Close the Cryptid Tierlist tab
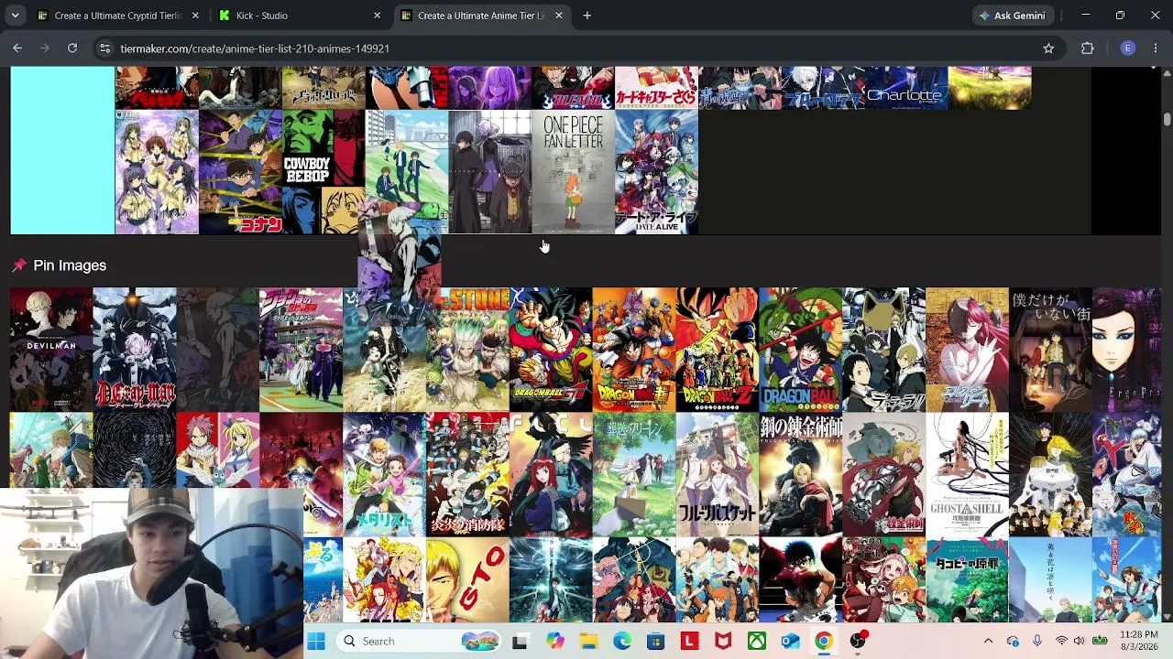Image resolution: width=1173 pixels, height=659 pixels. point(195,16)
